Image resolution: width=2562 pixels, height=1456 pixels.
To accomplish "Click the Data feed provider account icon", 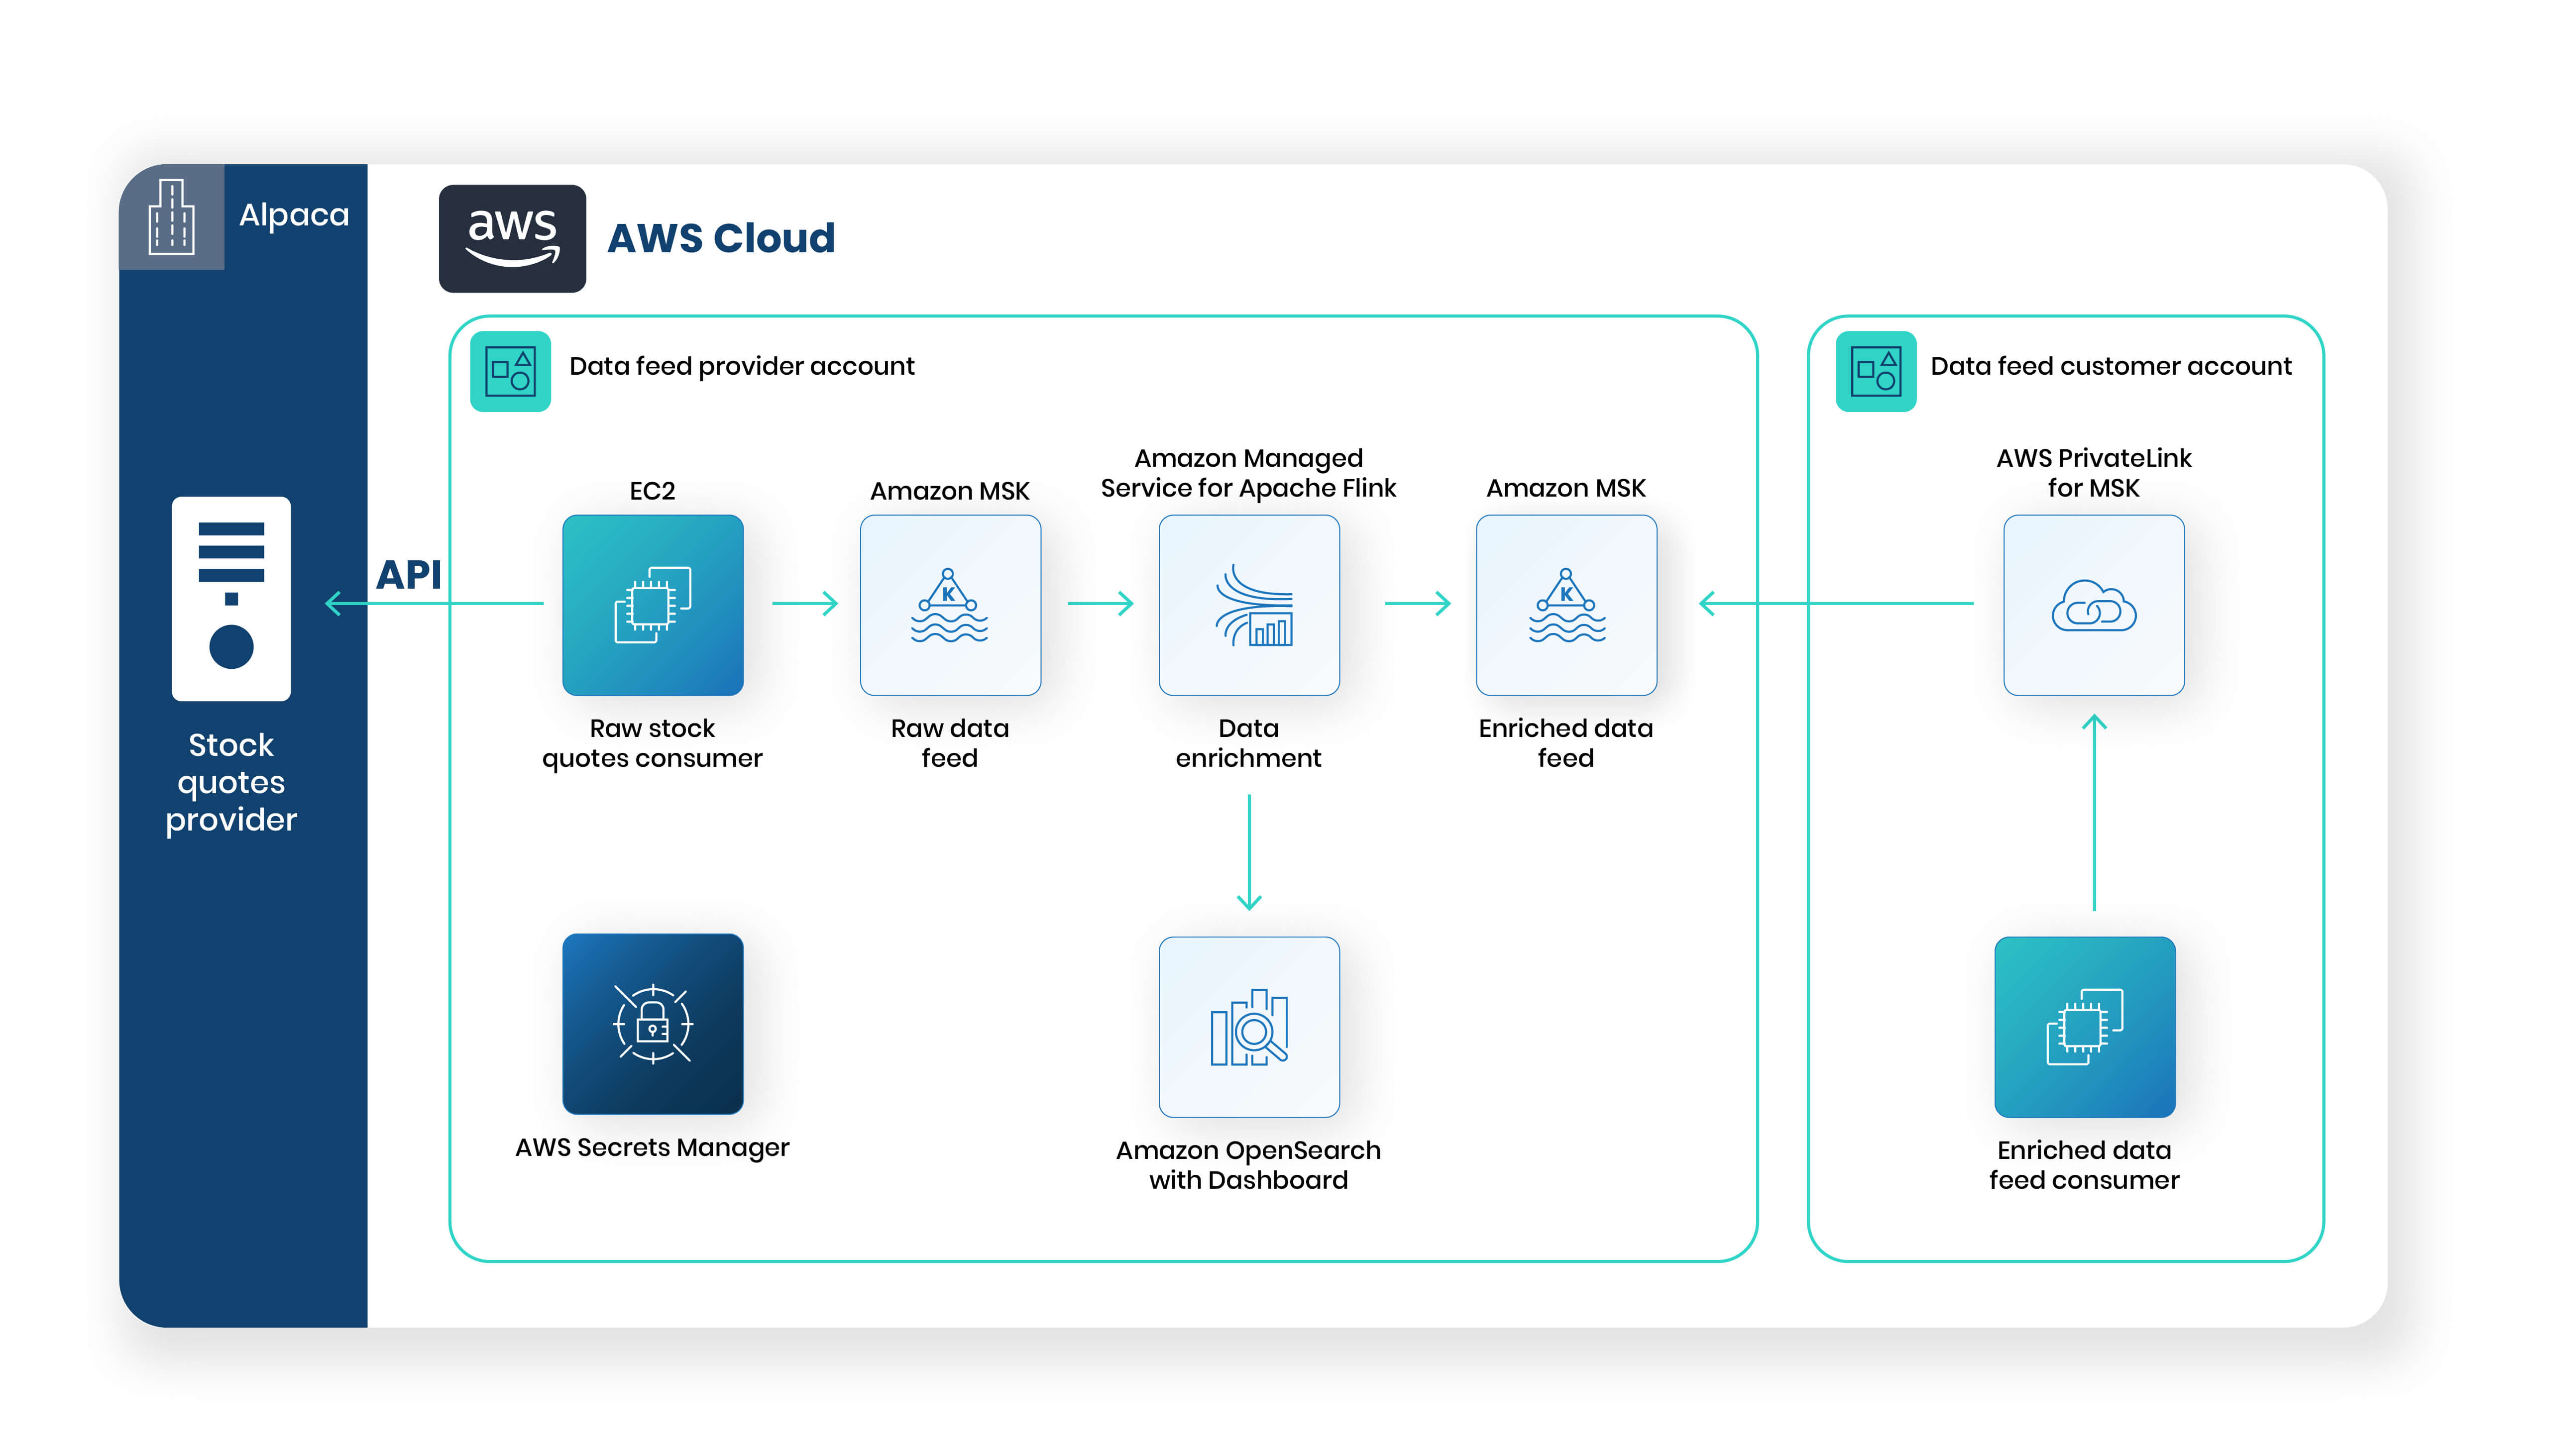I will [510, 371].
